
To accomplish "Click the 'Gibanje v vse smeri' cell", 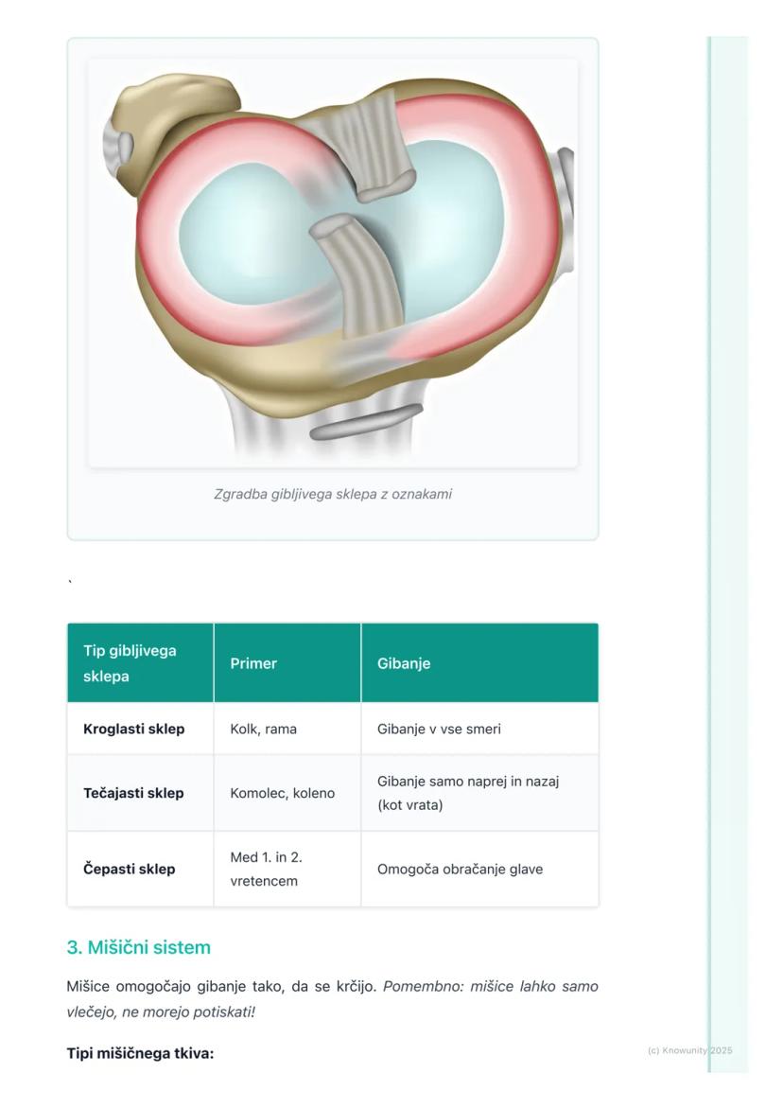I will 439,729.
